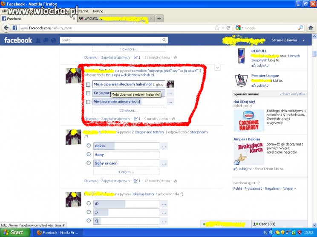
Task: Select the Sony ericson radio button
Action: click(x=89, y=163)
